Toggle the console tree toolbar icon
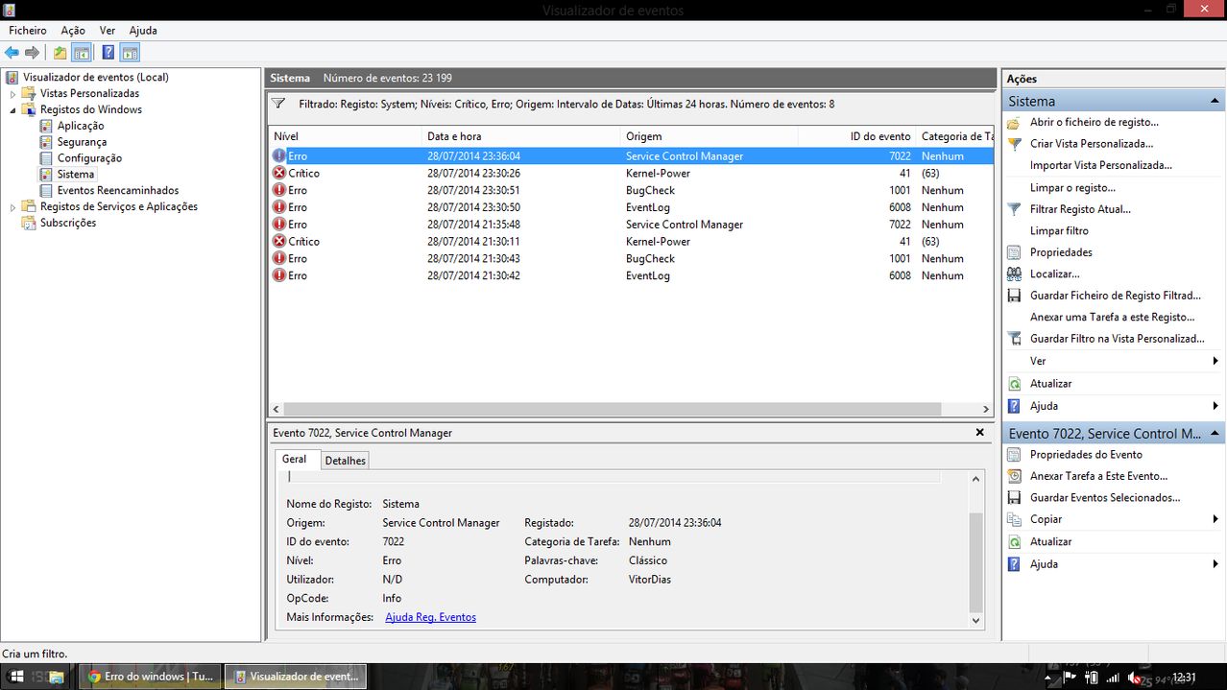The width and height of the screenshot is (1227, 690). (82, 53)
